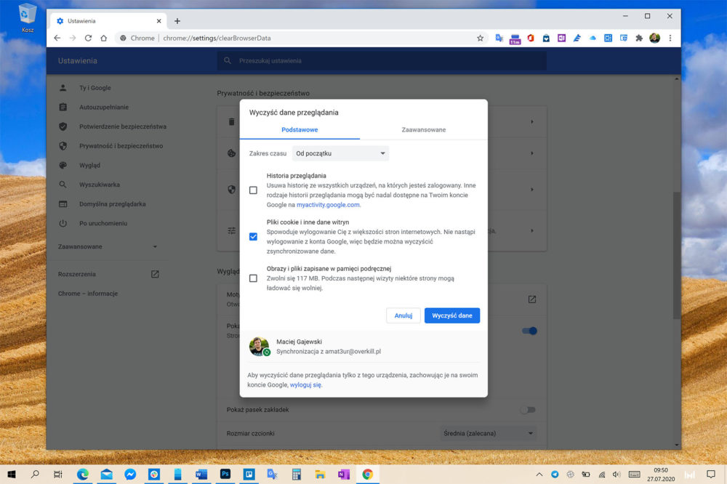Select Ty i Google in sidebar
The height and width of the screenshot is (484, 727).
tap(95, 88)
